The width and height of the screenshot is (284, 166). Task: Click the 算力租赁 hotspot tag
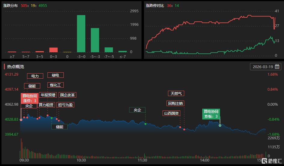coord(46,105)
